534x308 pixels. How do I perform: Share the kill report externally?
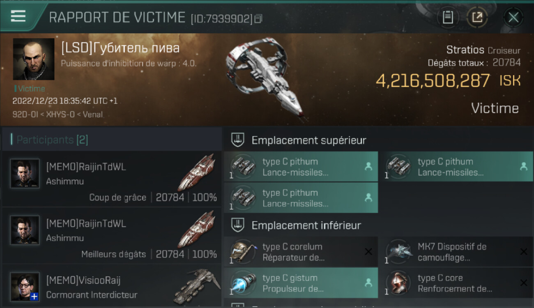[x=477, y=17]
